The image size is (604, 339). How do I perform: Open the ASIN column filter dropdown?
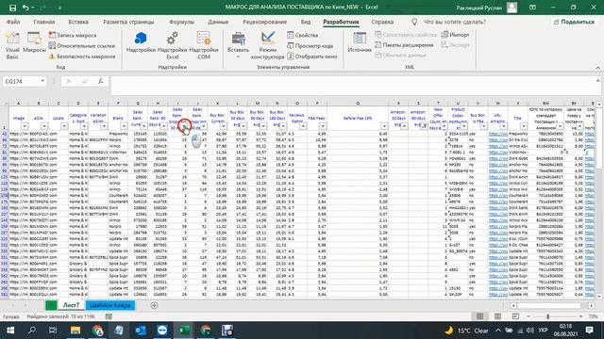[44, 126]
